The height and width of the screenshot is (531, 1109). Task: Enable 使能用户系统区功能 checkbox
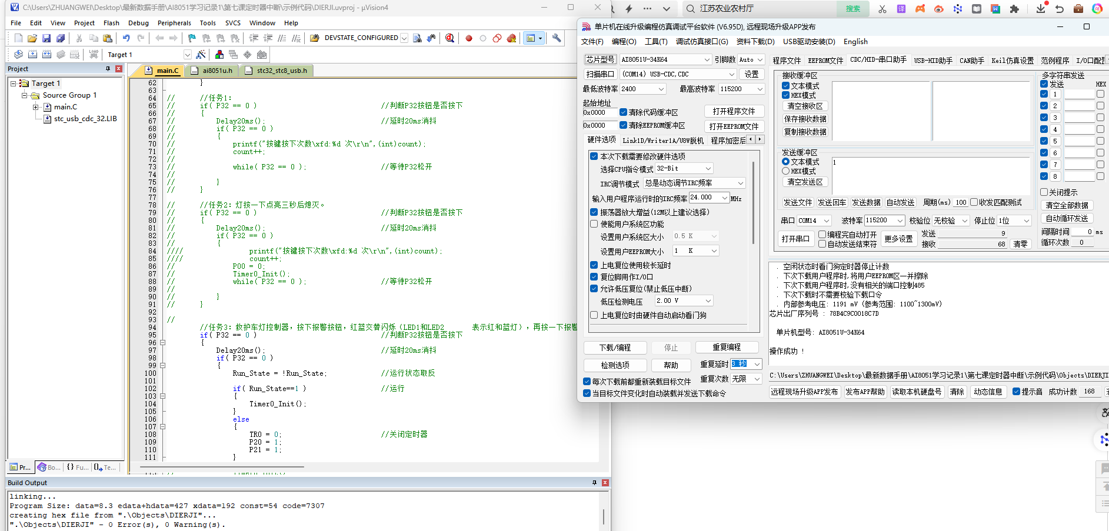pyautogui.click(x=594, y=224)
